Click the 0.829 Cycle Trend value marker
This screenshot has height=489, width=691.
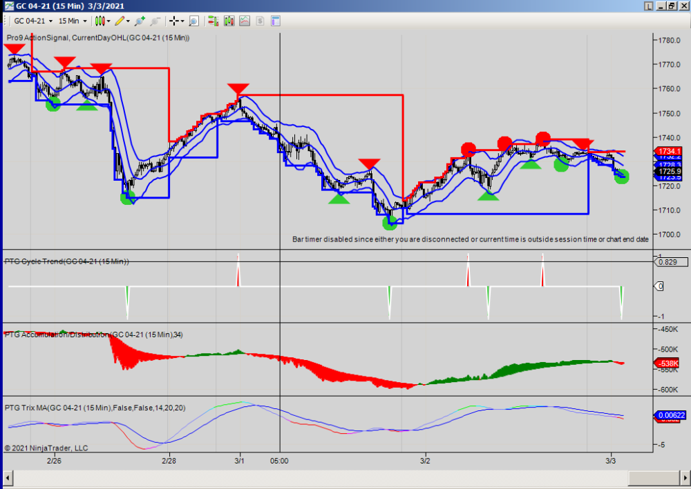tap(670, 262)
